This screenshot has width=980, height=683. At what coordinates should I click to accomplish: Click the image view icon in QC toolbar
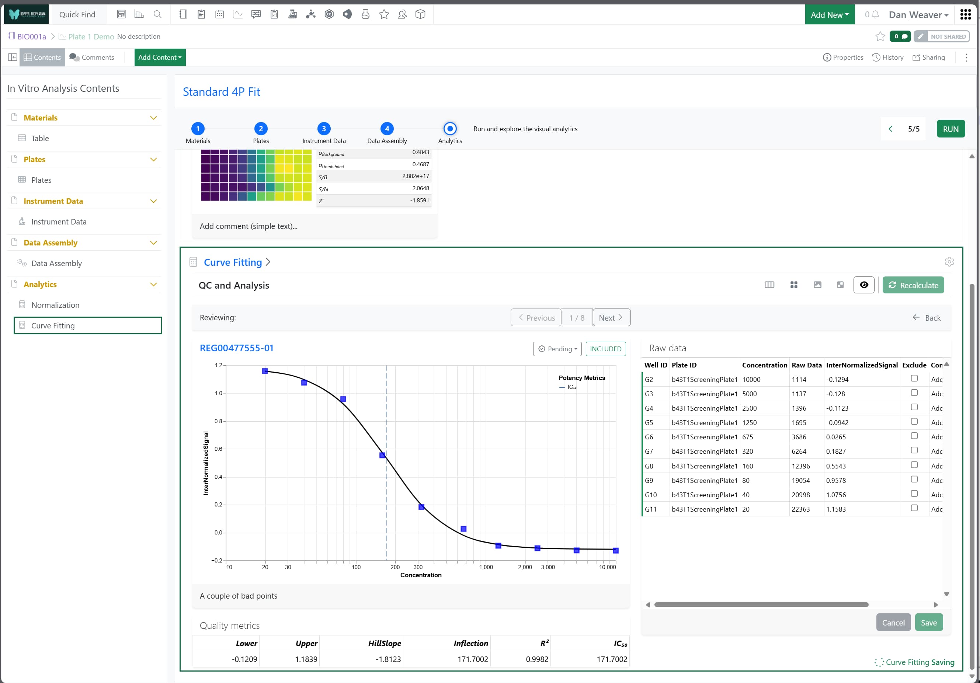click(817, 285)
